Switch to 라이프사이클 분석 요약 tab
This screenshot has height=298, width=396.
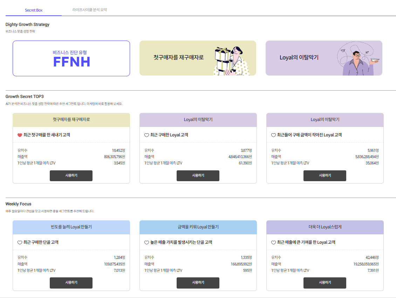(90, 10)
